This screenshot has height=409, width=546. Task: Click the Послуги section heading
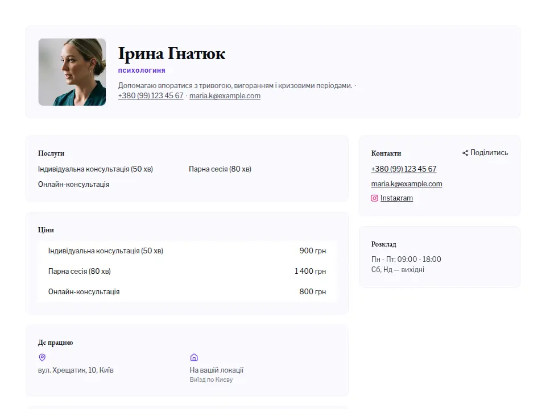pyautogui.click(x=51, y=153)
